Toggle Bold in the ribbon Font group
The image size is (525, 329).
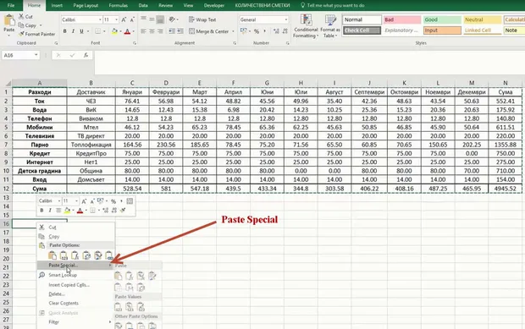click(x=64, y=31)
